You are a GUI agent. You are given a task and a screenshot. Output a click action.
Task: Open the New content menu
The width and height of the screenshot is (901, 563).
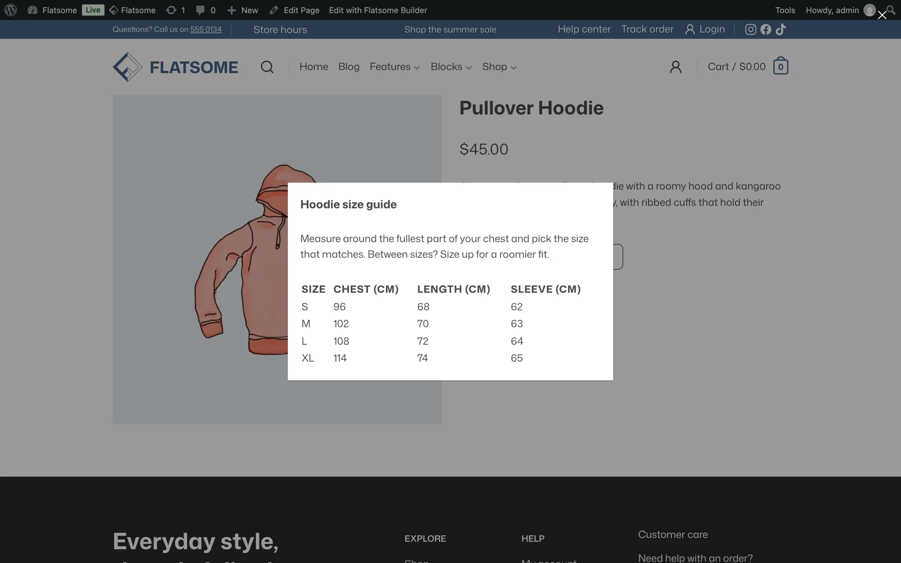coord(243,10)
